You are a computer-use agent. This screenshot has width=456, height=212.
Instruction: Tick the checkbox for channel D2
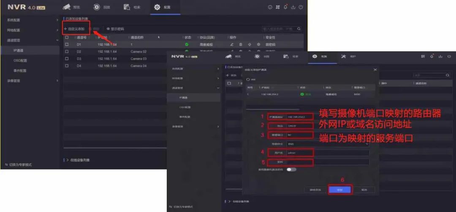(67, 51)
